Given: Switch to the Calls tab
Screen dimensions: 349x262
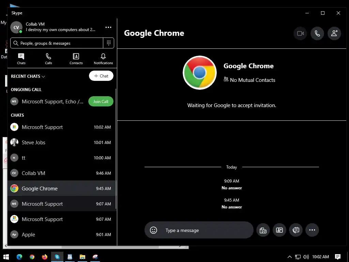Looking at the screenshot, I should tap(48, 59).
